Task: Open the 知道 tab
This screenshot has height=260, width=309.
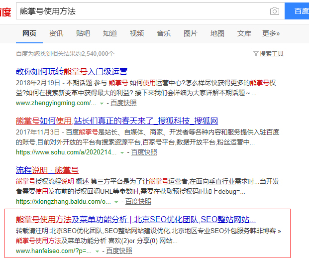Action: click(x=110, y=33)
